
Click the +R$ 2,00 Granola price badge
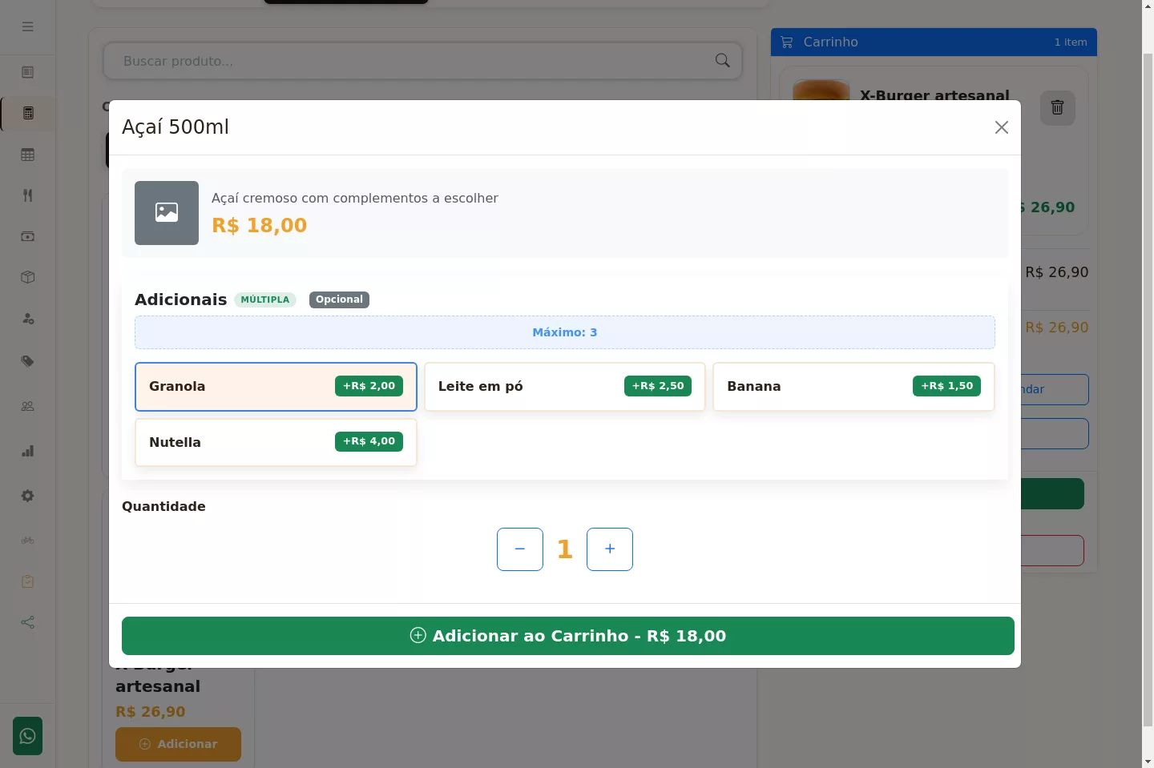pos(369,386)
